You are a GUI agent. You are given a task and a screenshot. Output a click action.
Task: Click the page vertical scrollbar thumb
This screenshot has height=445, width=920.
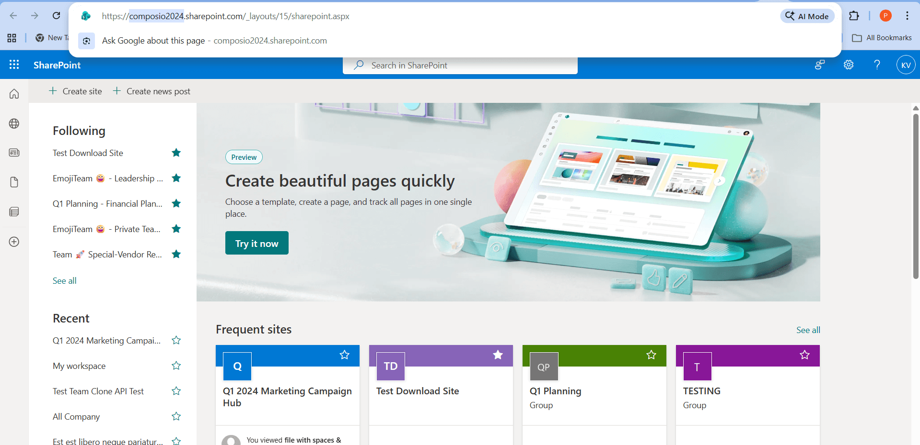(x=916, y=196)
